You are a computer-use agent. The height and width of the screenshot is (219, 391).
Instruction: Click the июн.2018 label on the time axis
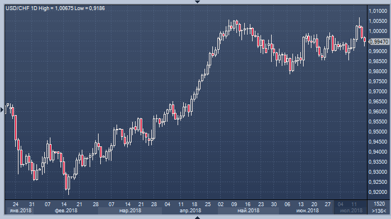(x=307, y=211)
